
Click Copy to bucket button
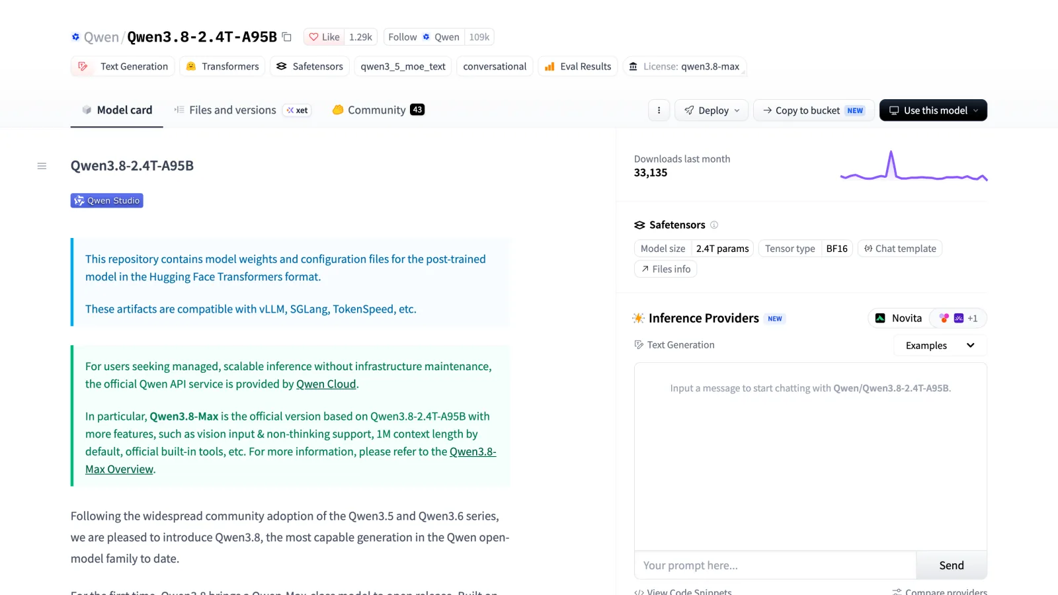(x=814, y=110)
